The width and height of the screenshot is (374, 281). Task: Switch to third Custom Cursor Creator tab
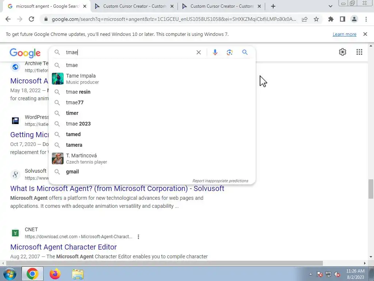pyautogui.click(x=222, y=6)
